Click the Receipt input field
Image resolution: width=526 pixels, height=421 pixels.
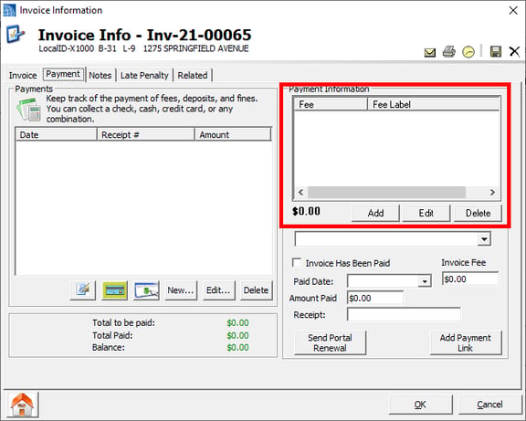click(404, 315)
